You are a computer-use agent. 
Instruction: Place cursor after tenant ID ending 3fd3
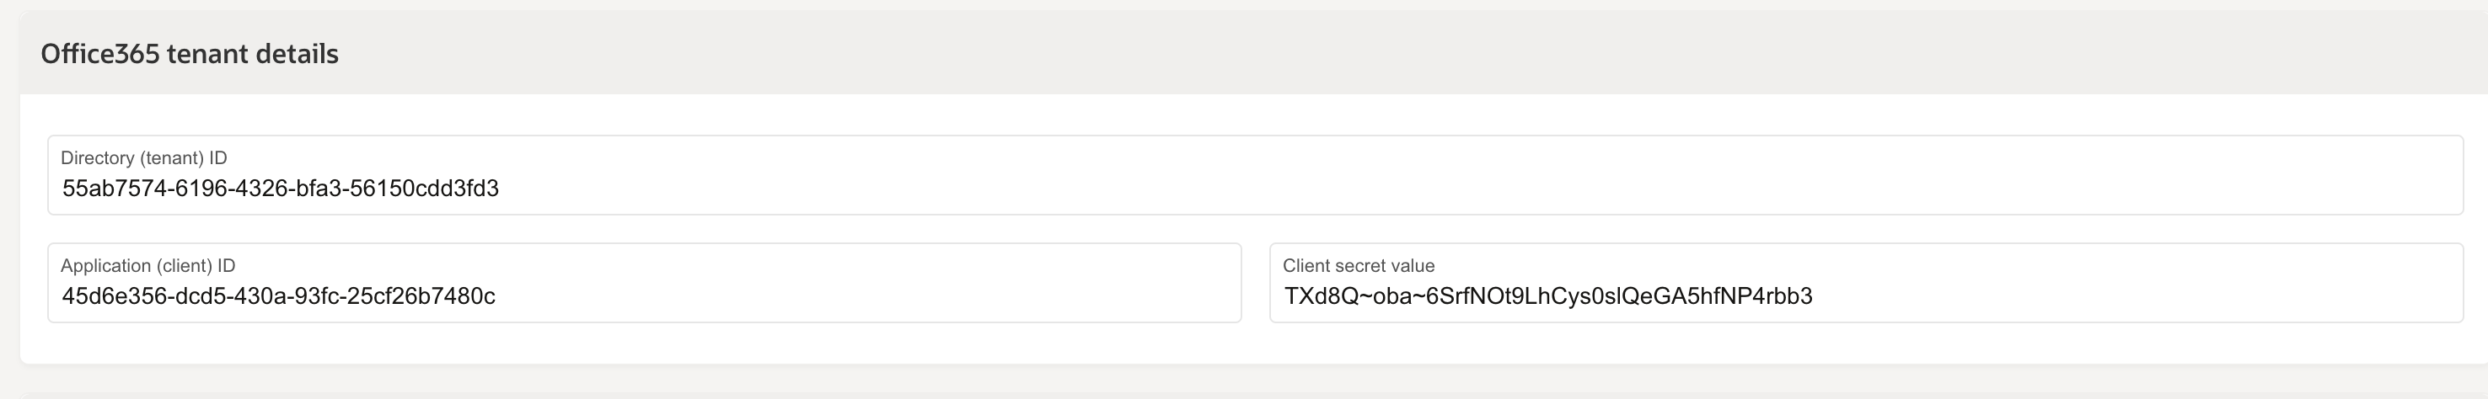(x=501, y=189)
